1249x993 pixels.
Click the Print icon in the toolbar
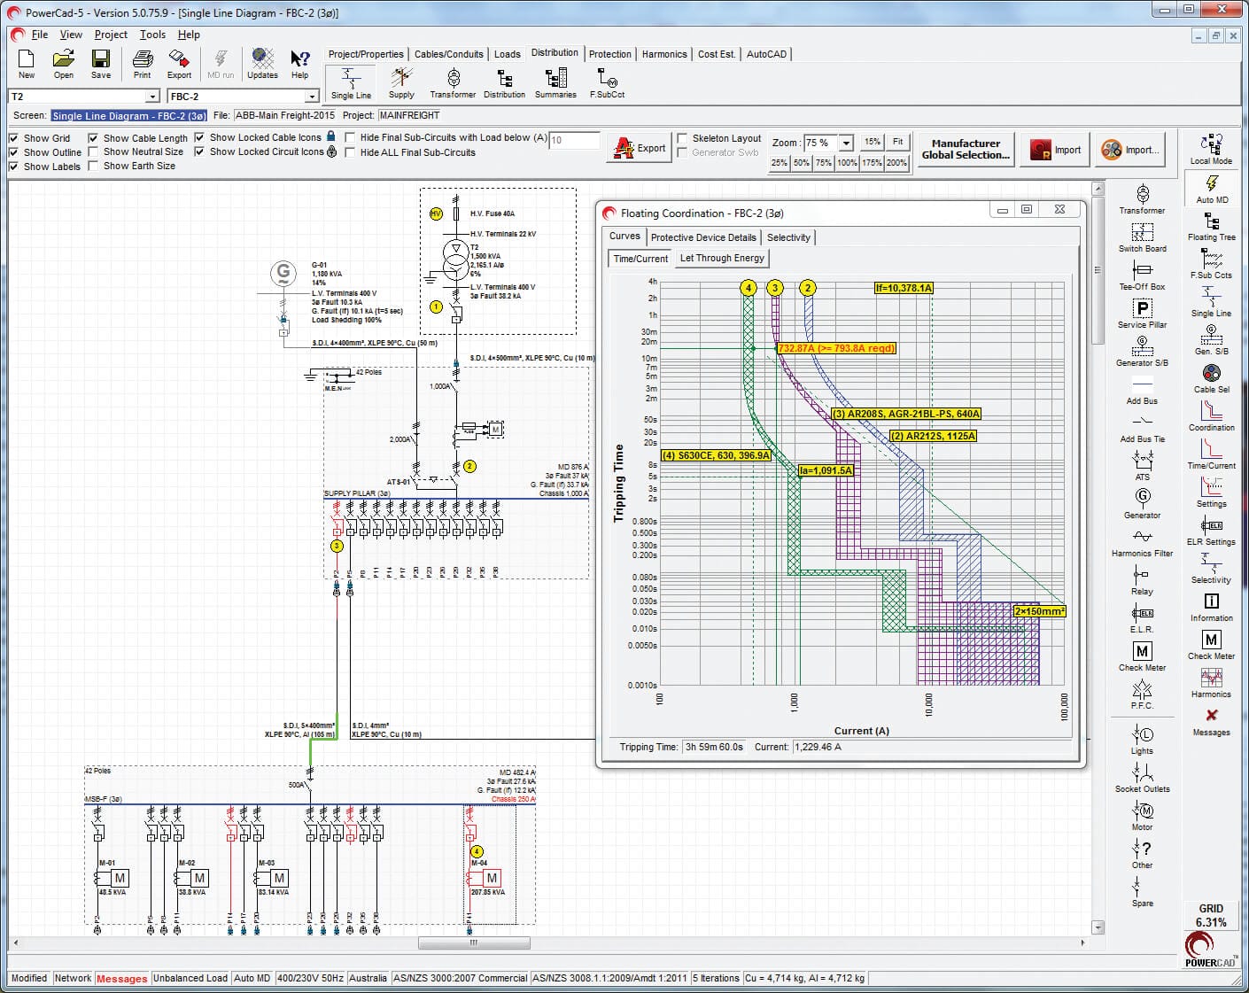(x=141, y=62)
